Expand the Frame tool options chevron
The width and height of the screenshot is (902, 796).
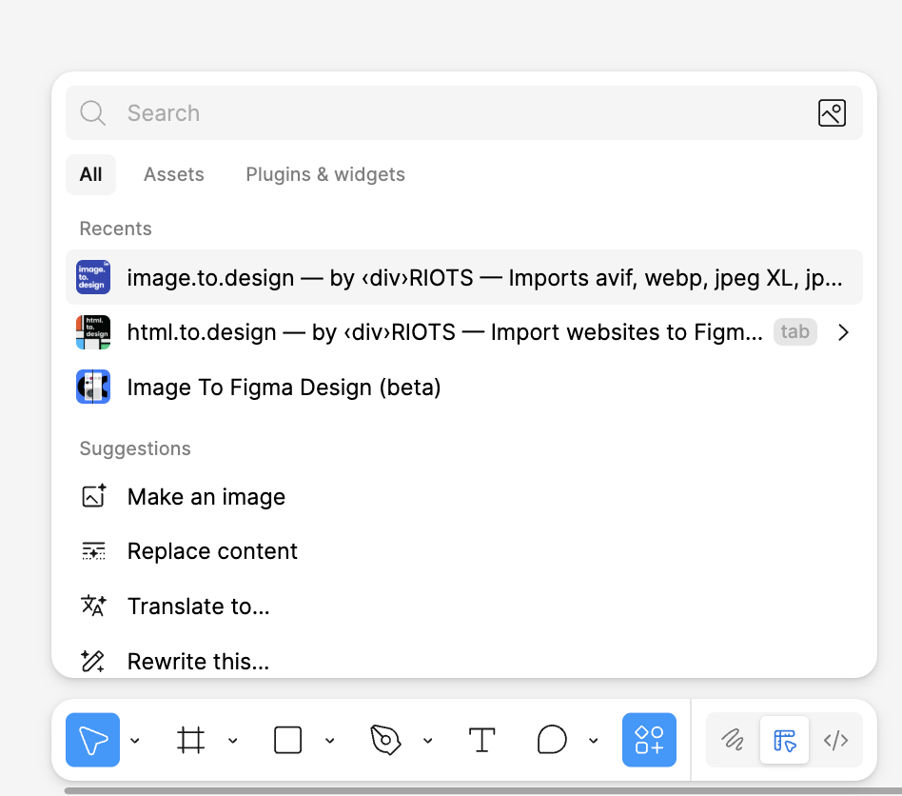point(233,741)
